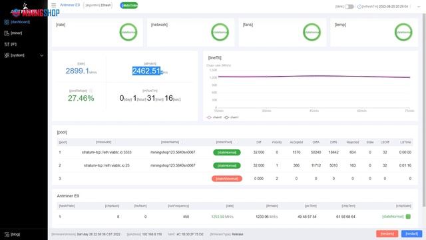426x240 pixels.
Task: Click rejected value 604 in pool 1
Action: pos(353,153)
